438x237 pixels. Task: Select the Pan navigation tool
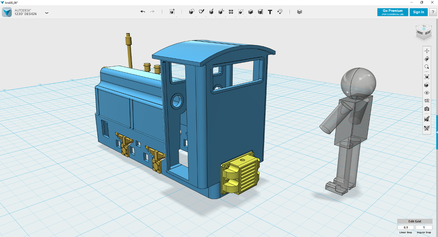pos(427,51)
